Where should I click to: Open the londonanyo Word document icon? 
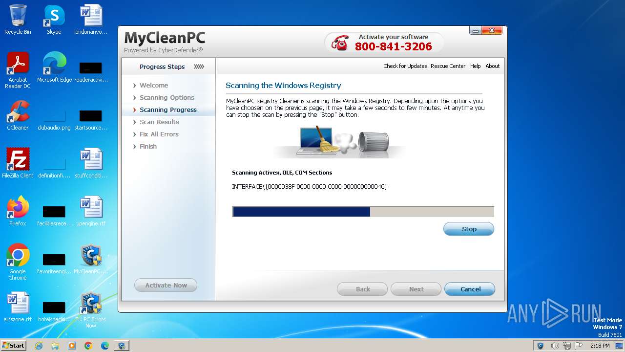tap(91, 20)
